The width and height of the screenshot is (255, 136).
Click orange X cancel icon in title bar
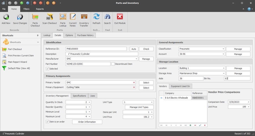(54, 3)
